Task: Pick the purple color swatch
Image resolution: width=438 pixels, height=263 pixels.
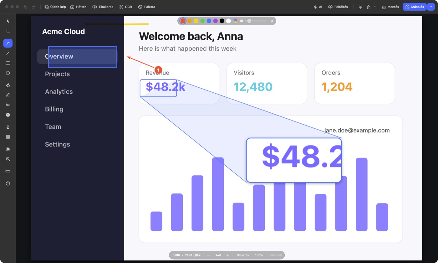Action: [x=216, y=21]
